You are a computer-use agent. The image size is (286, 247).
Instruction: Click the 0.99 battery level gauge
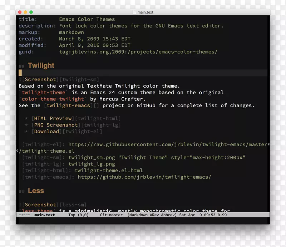(223, 215)
